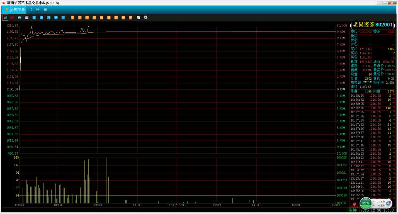Open the 登录 login tab

point(39,10)
